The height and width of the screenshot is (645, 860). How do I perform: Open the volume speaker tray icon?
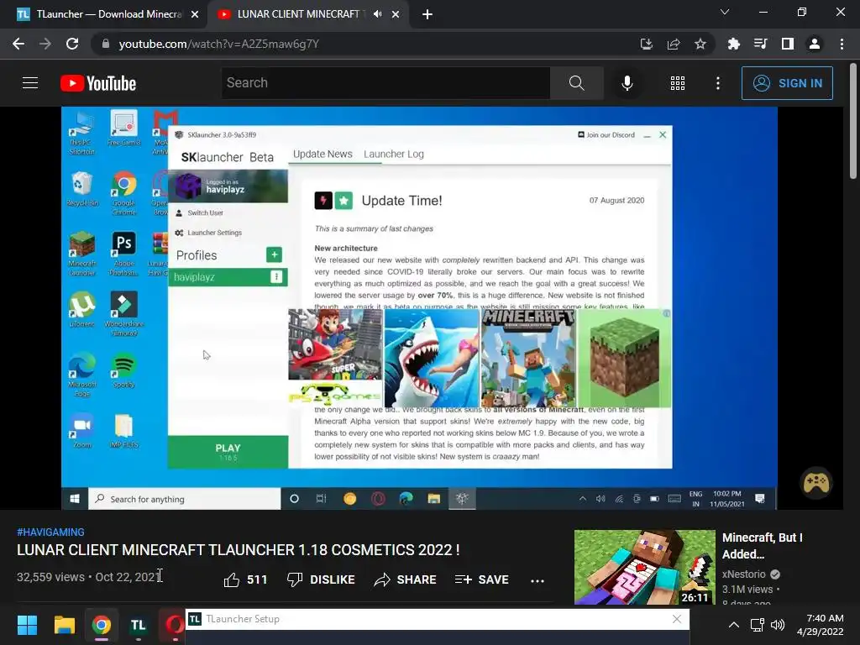[777, 625]
